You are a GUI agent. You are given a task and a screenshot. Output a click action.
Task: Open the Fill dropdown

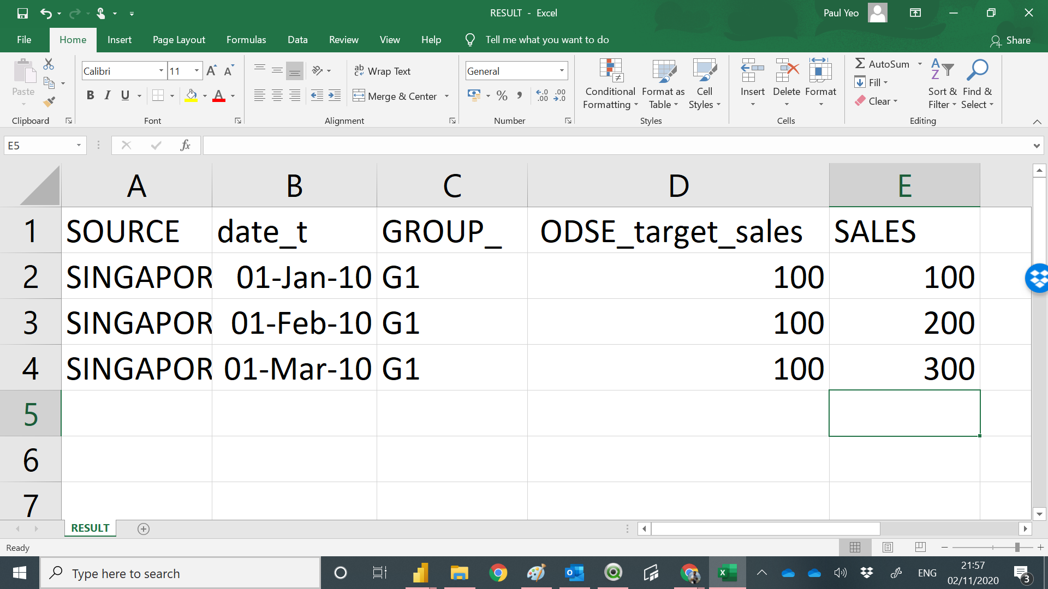pyautogui.click(x=872, y=82)
